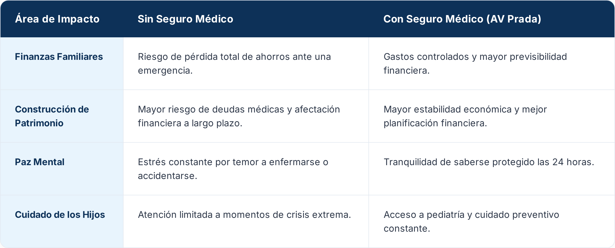Image resolution: width=615 pixels, height=248 pixels.
Task: Select 'planificación financiera.' text line
Action: pos(435,123)
